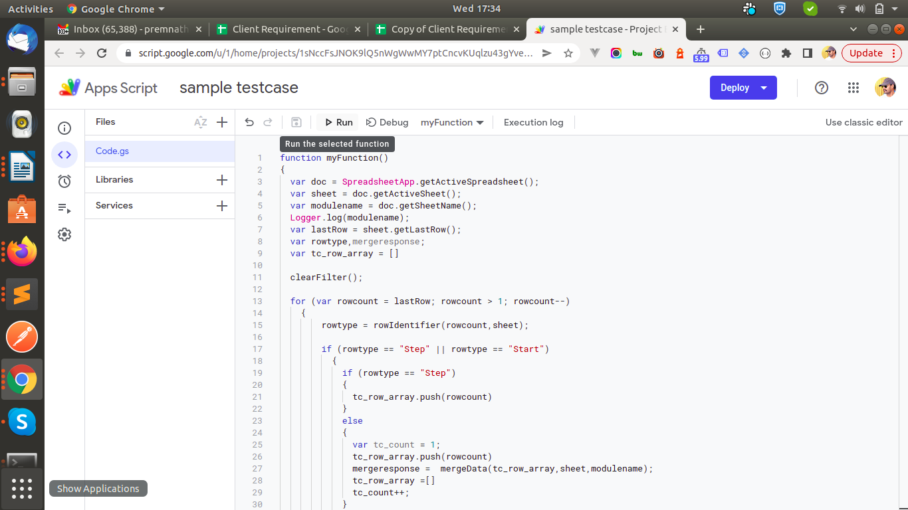
Task: Open the Chrome profile avatar in the browser toolbar
Action: 828,53
